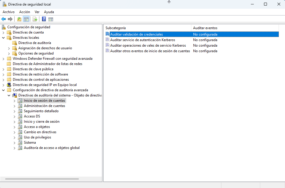Open the Acción menu
This screenshot has width=285, height=188.
pyautogui.click(x=25, y=12)
